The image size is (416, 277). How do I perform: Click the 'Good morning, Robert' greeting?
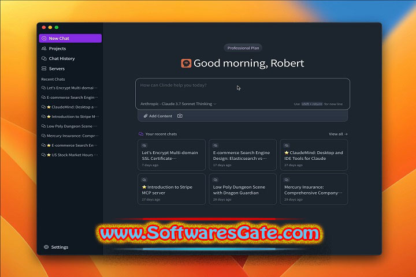pyautogui.click(x=249, y=63)
